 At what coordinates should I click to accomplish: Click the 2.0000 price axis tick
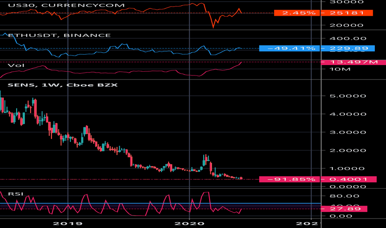pos(347,150)
